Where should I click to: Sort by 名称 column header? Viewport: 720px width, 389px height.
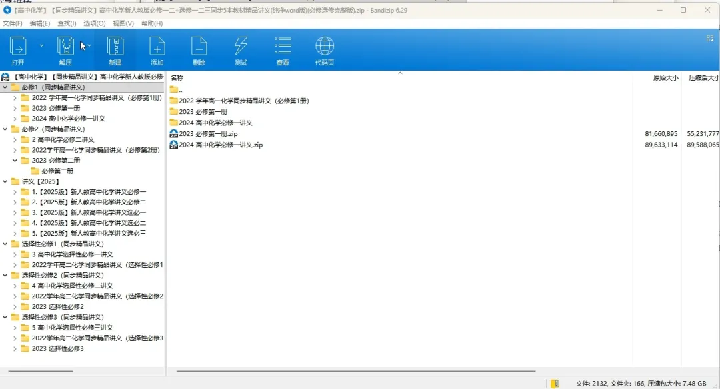[x=177, y=77]
